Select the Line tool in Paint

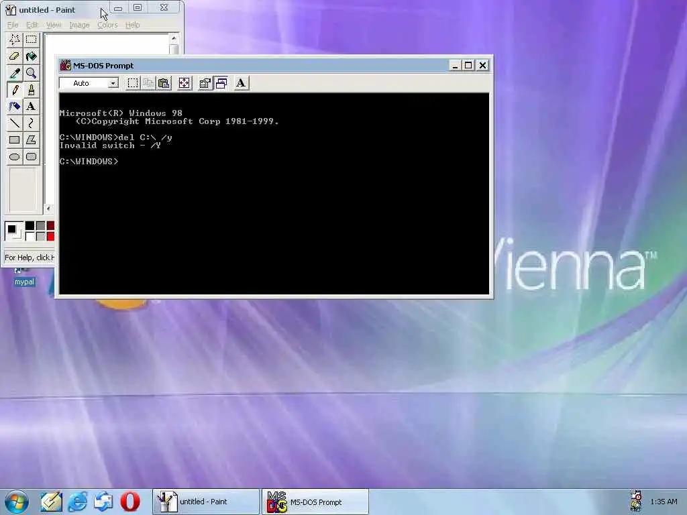click(x=15, y=123)
